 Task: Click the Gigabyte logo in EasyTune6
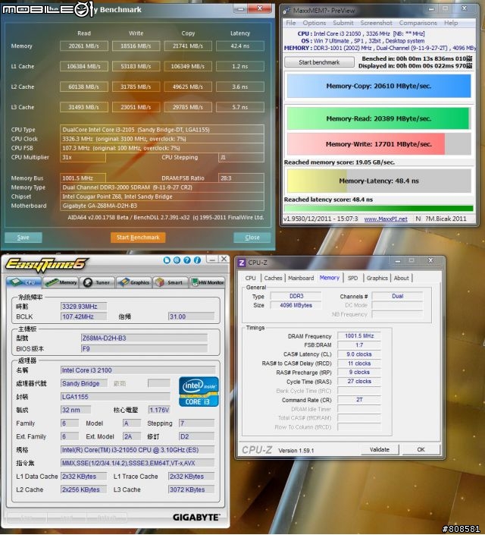coord(196,518)
